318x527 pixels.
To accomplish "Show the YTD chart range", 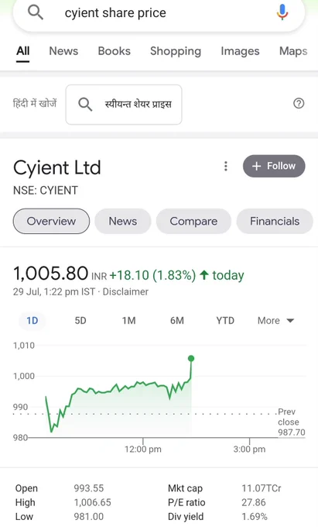I will (x=225, y=321).
